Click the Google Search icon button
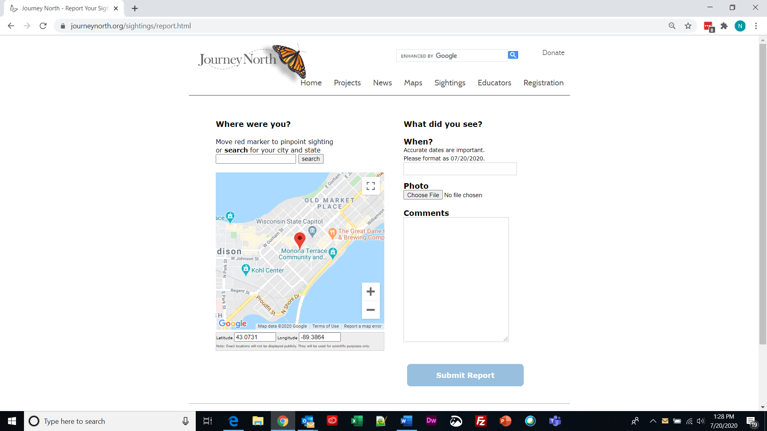 click(x=513, y=55)
